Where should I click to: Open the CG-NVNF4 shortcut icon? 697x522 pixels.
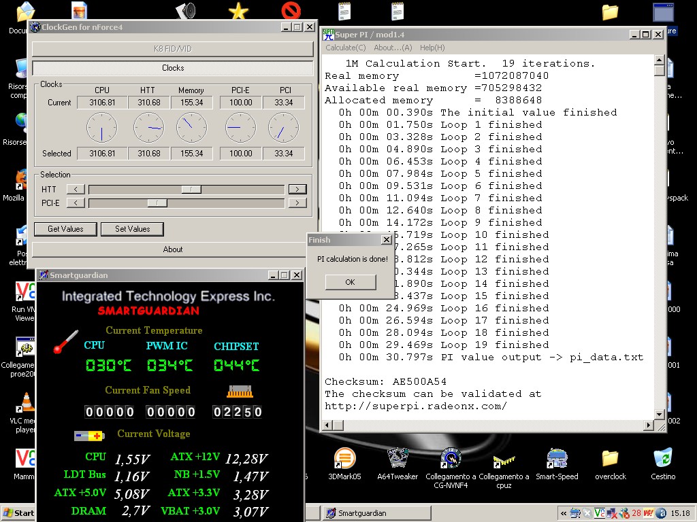point(451,459)
